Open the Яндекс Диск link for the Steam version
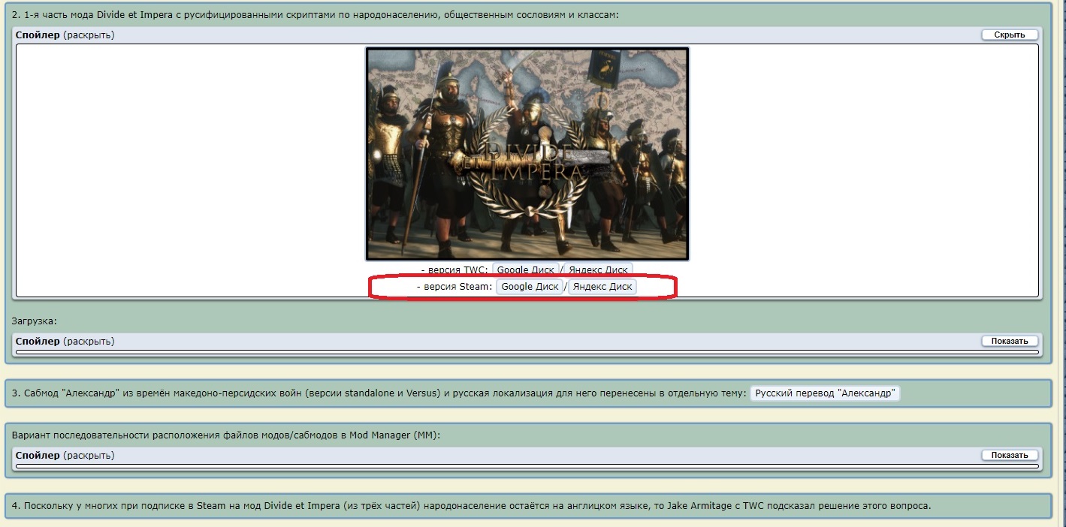The height and width of the screenshot is (527, 1066). tap(602, 287)
